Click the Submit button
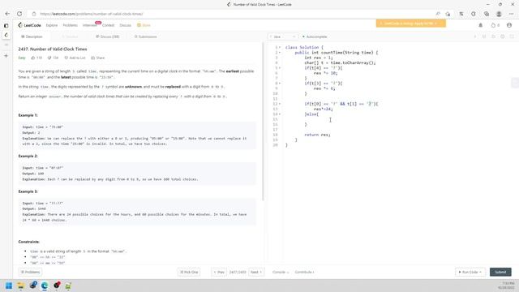The height and width of the screenshot is (292, 519). [x=500, y=273]
